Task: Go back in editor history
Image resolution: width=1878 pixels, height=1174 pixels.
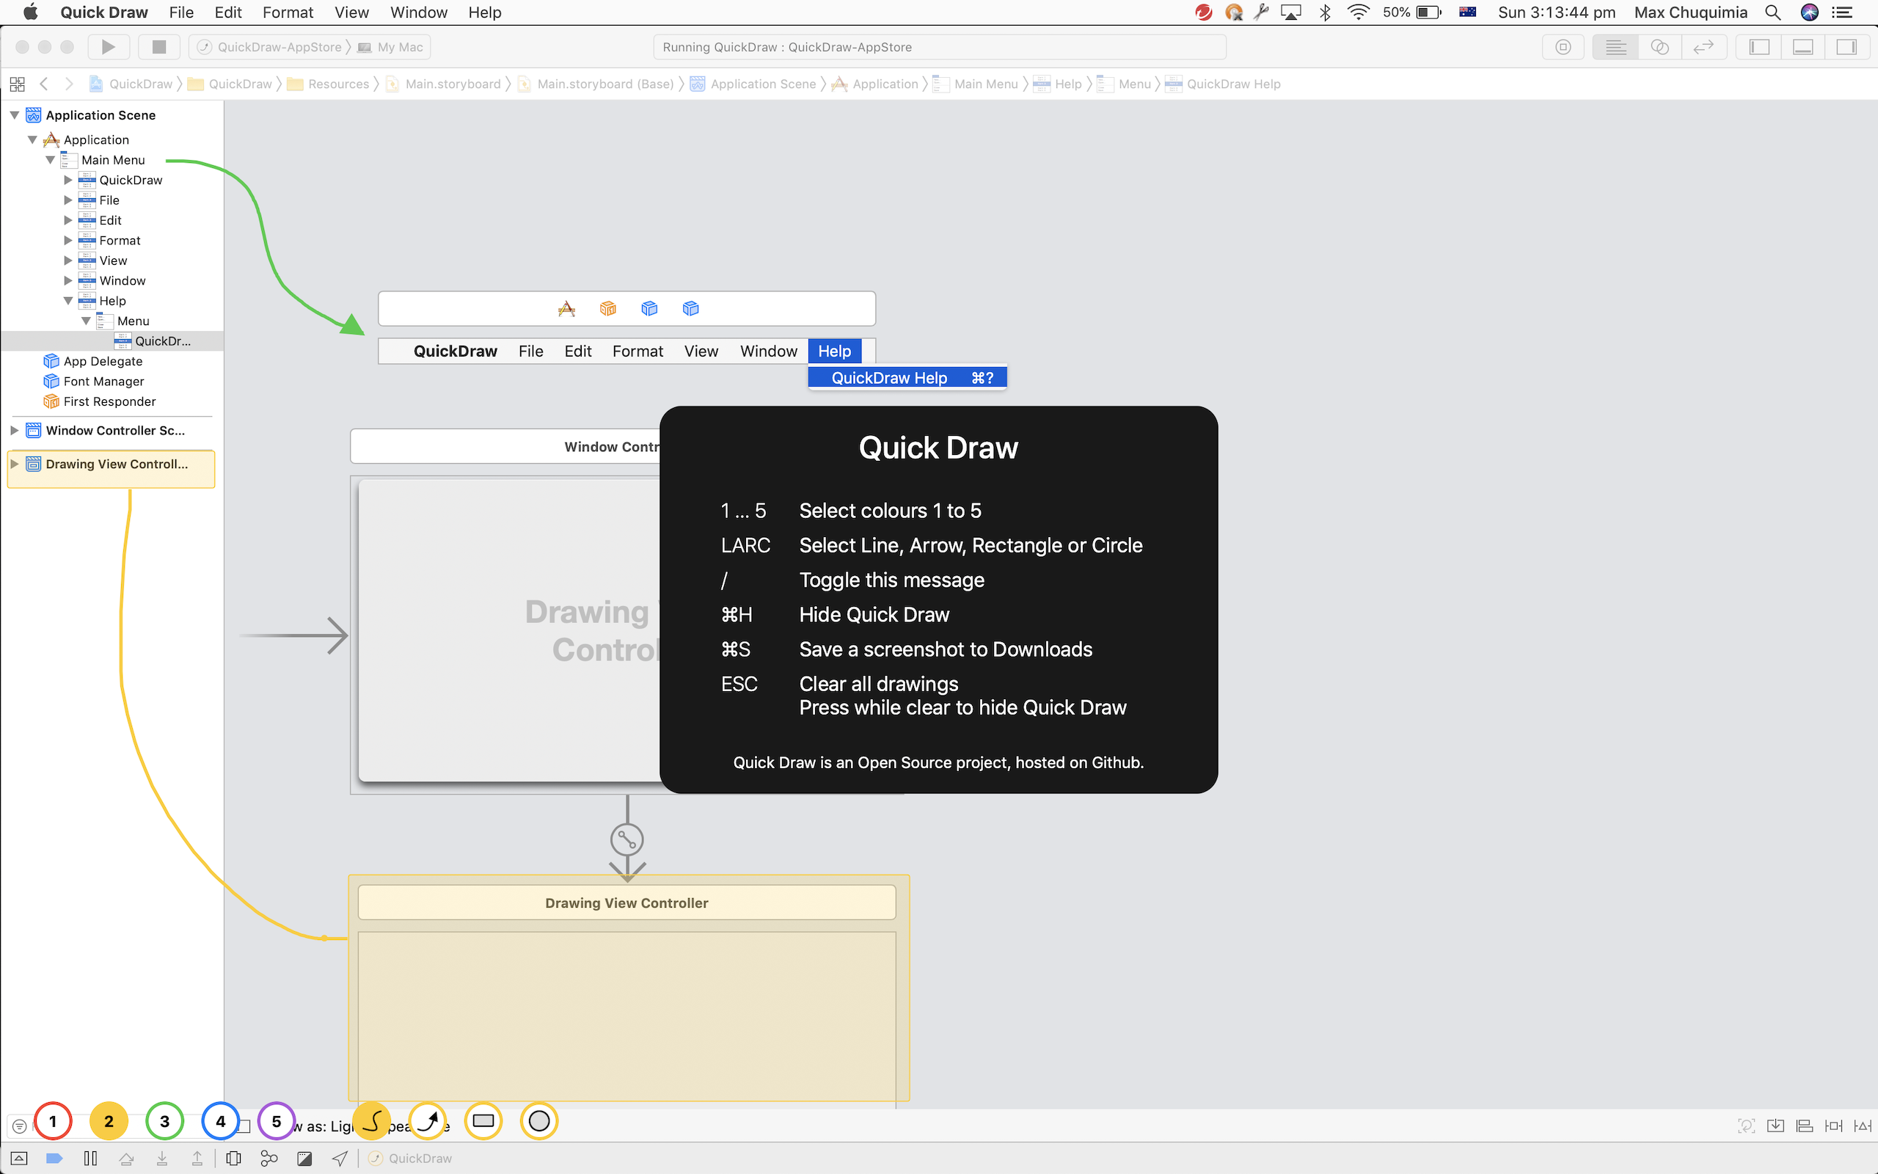Action: coord(44,84)
